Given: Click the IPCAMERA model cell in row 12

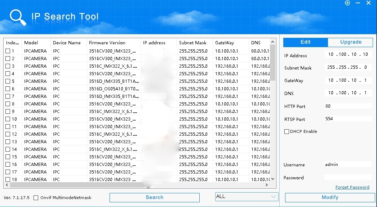Looking at the screenshot, I should (35, 134).
